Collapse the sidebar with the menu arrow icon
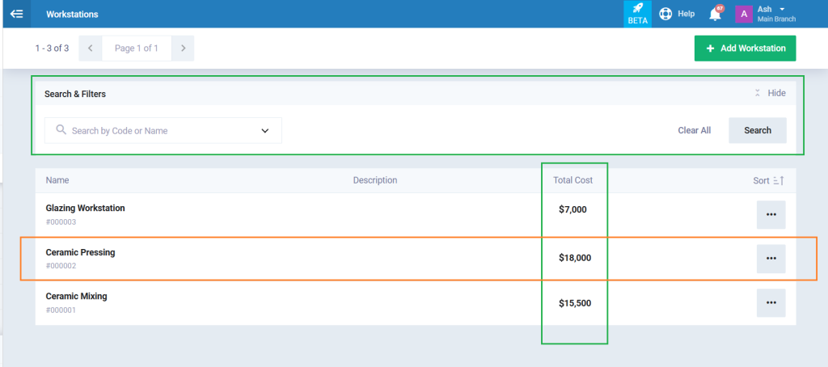The height and width of the screenshot is (367, 828). [16, 15]
